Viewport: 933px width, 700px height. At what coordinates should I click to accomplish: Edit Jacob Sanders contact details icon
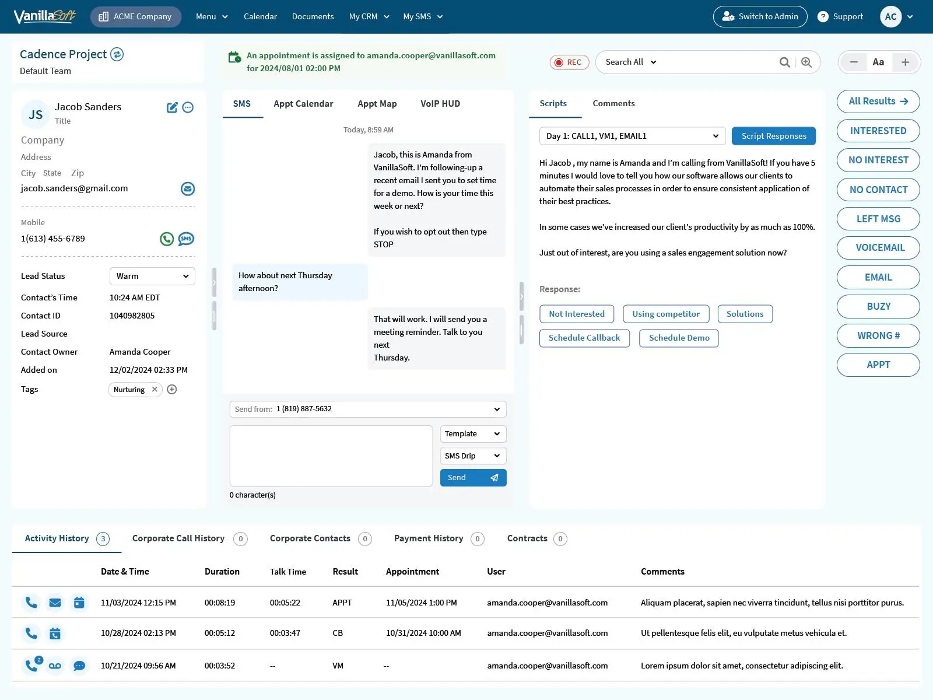click(x=172, y=107)
